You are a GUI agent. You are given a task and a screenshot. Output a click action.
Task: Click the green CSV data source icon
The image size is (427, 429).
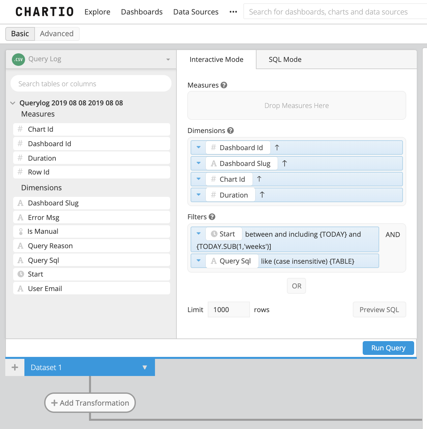pos(18,60)
